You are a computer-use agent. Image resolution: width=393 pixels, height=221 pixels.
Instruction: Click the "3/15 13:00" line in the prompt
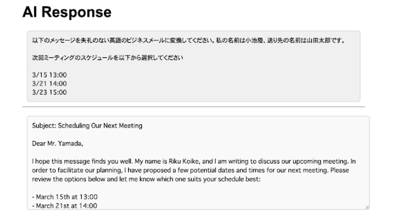pyautogui.click(x=50, y=75)
